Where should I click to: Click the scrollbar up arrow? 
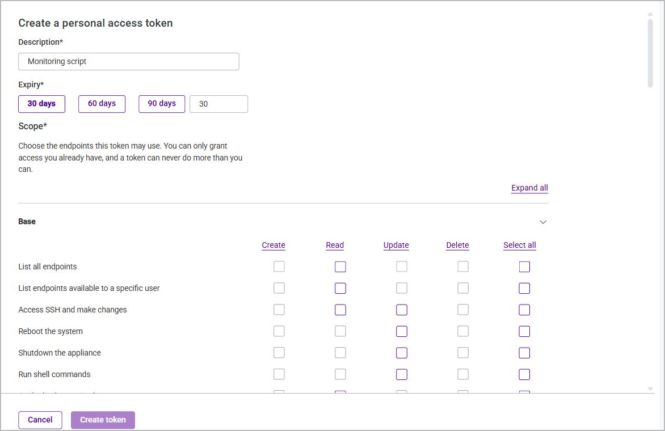tap(650, 14)
